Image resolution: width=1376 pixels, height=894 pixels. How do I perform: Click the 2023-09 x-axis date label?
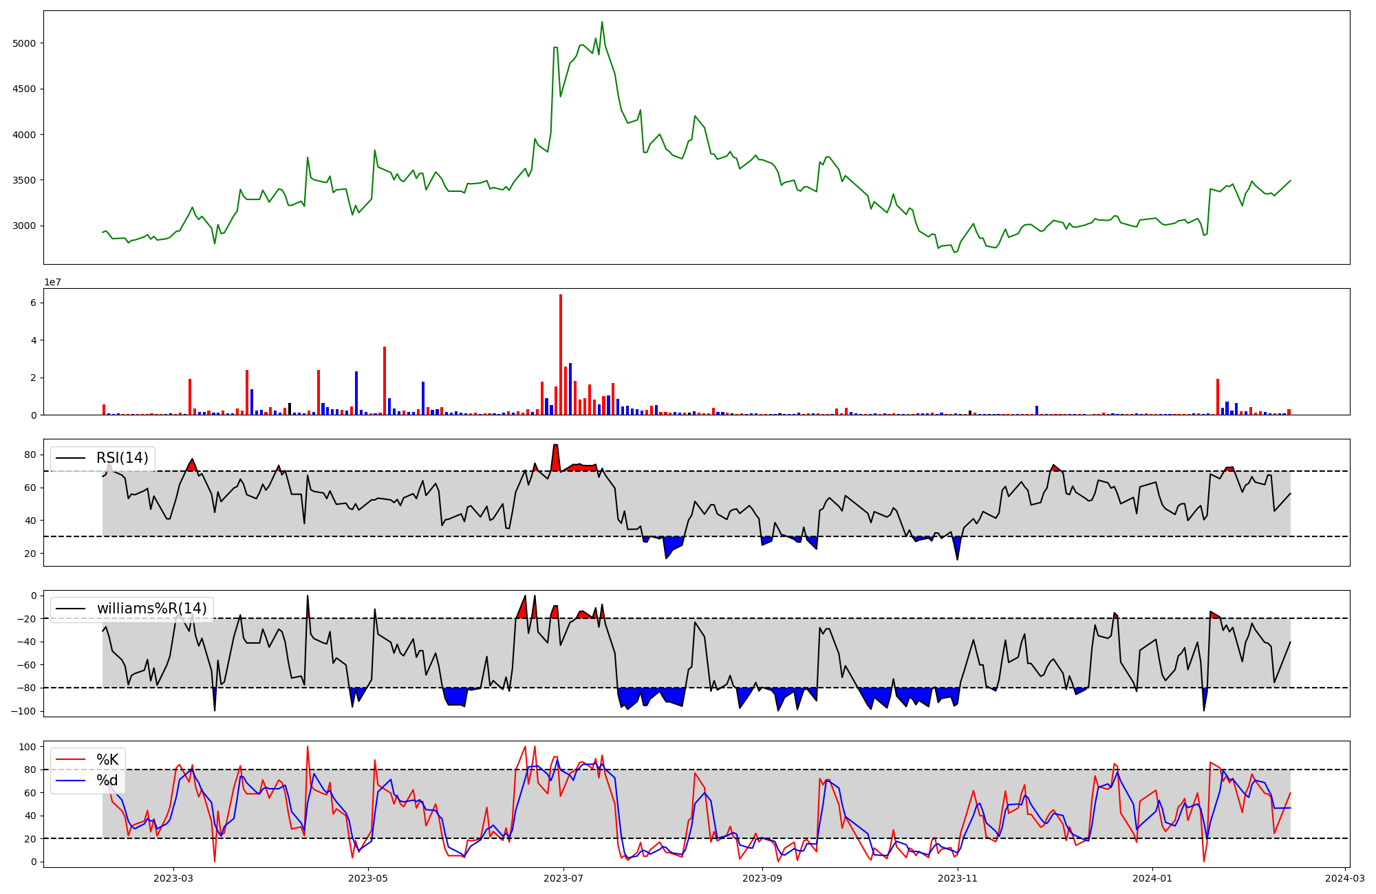point(762,878)
